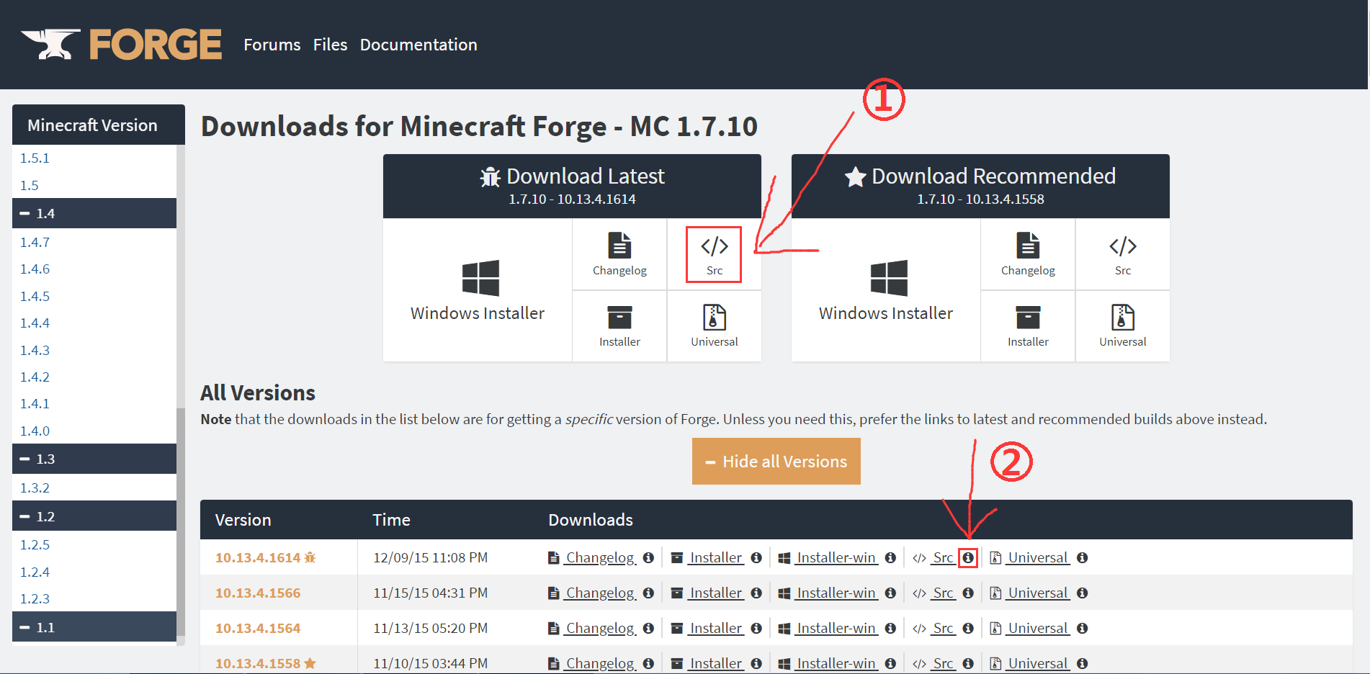Click info icon beside Changelog for 10.13.4.1564
This screenshot has height=674, width=1370.
[648, 628]
